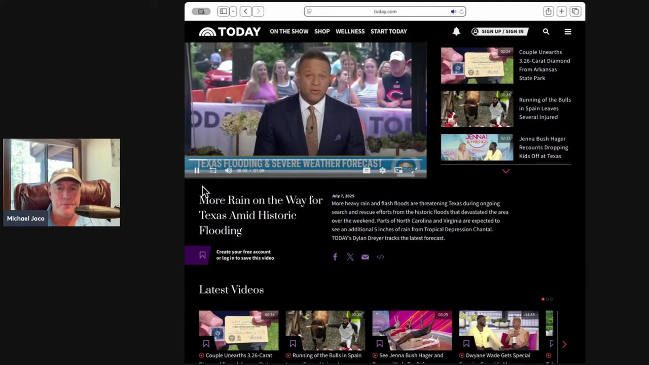Click the today.com address bar
The height and width of the screenshot is (365, 649).
pos(385,11)
